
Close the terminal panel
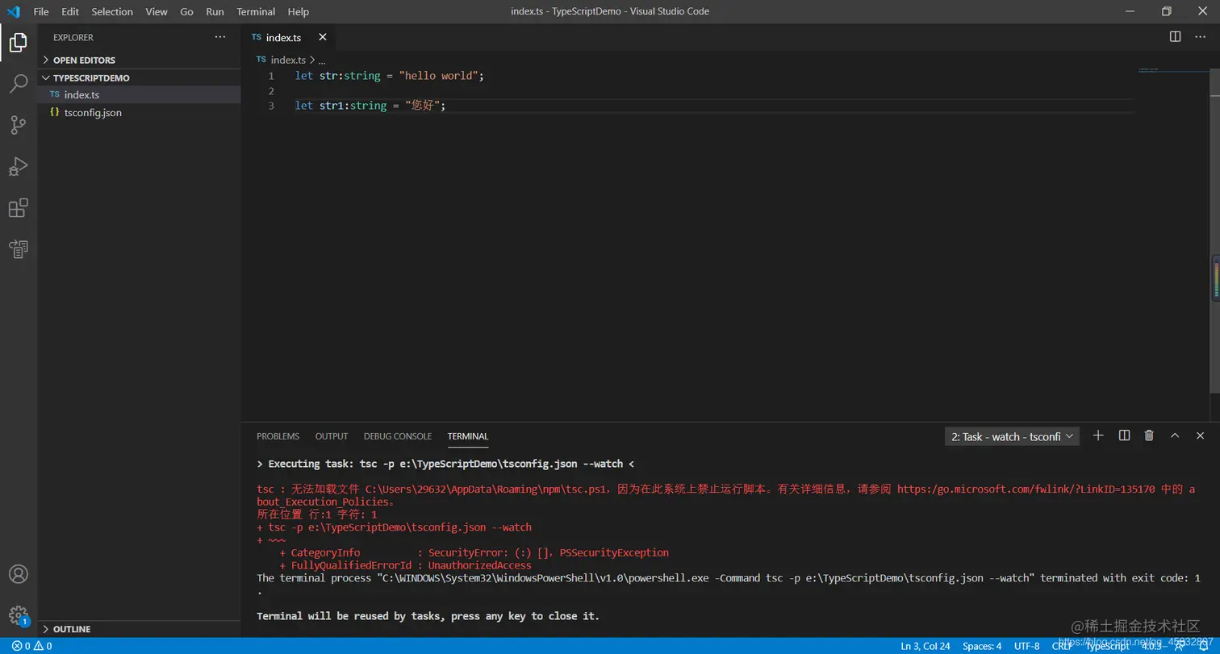tap(1200, 435)
